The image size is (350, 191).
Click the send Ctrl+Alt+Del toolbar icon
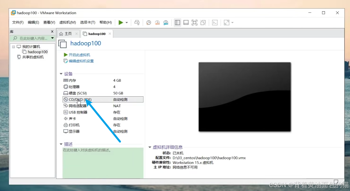(x=137, y=23)
